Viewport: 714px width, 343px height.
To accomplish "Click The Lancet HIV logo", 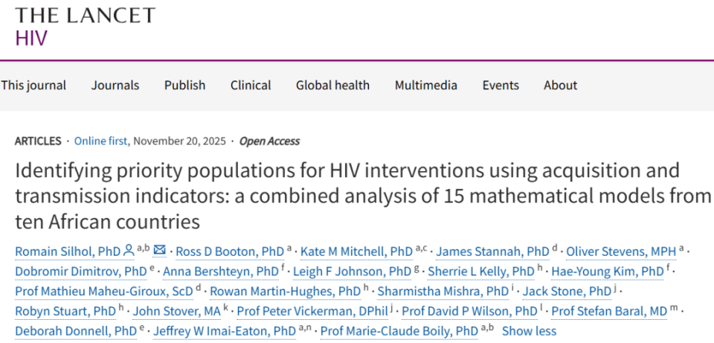I will [85, 26].
